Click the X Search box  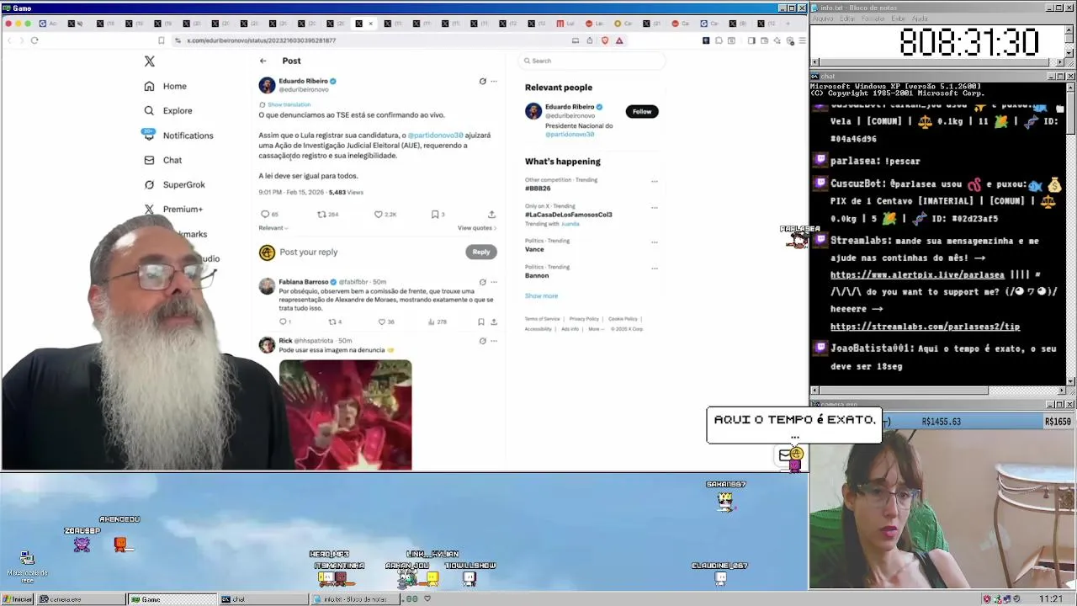[x=592, y=61]
